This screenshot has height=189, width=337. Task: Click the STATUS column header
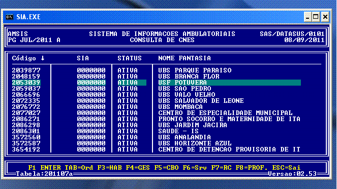[x=130, y=58]
